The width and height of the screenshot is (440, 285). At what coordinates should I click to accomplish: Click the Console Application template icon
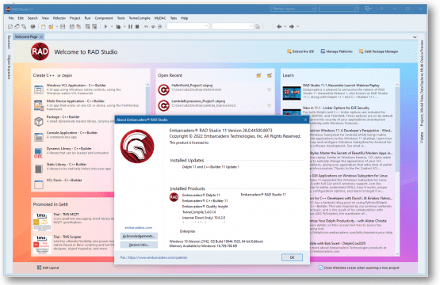[x=39, y=137]
